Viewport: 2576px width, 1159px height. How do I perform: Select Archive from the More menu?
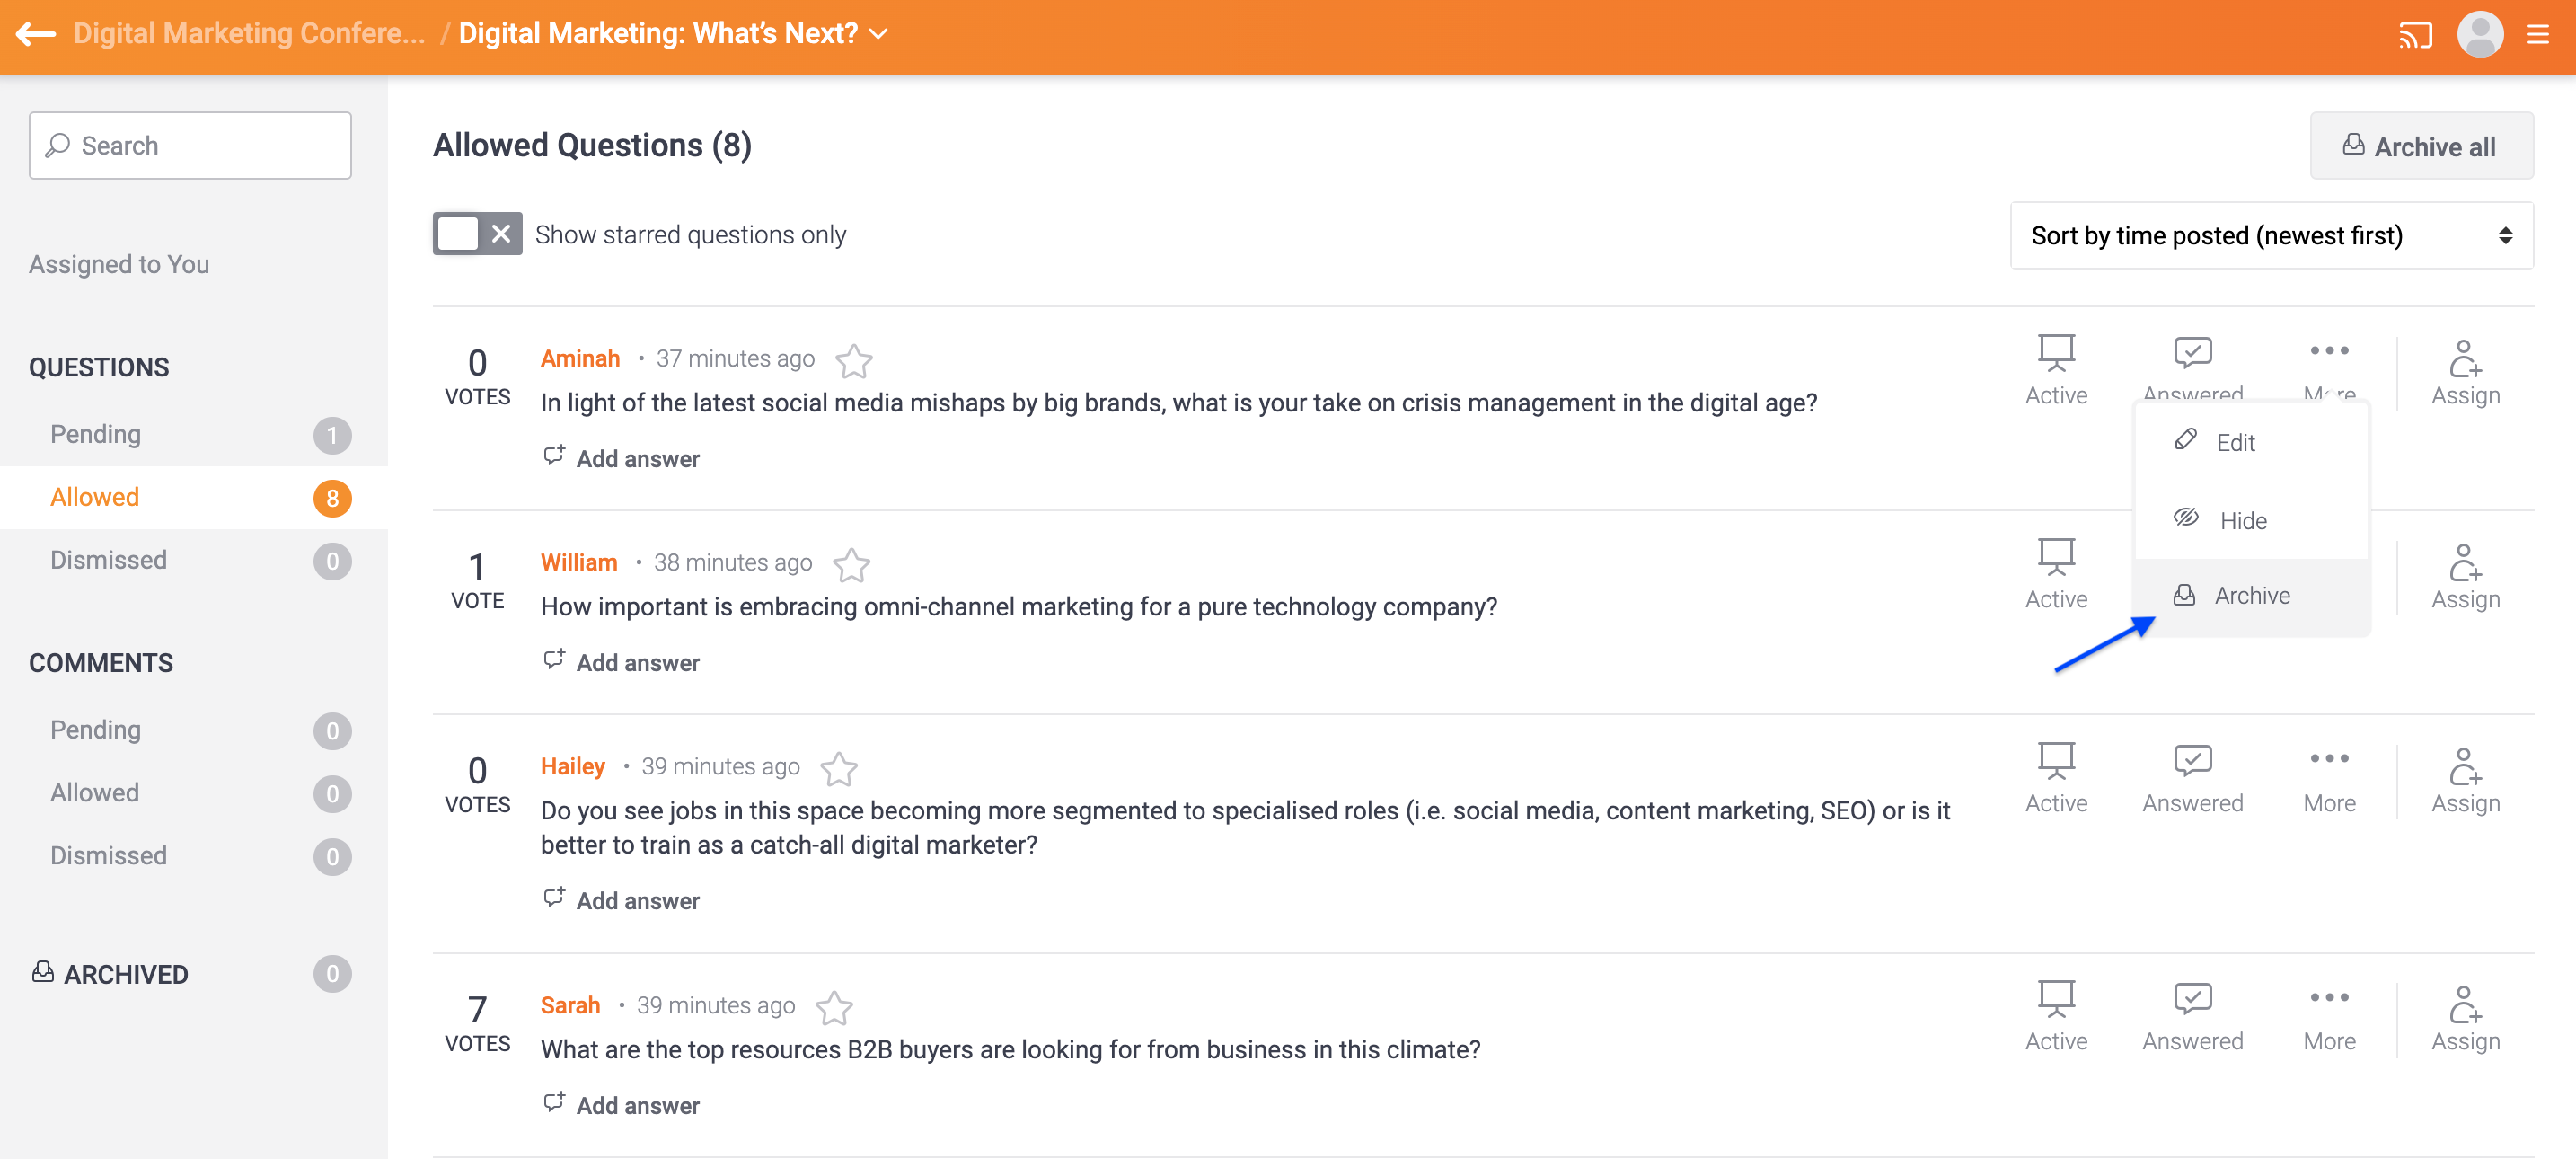click(x=2251, y=596)
